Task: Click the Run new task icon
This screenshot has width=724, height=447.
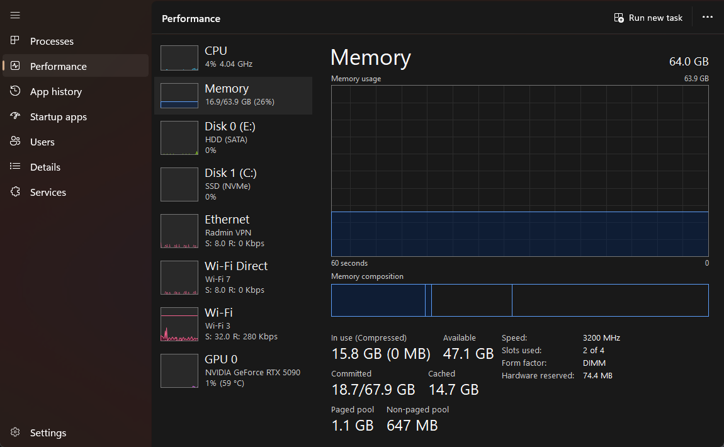Action: point(619,18)
